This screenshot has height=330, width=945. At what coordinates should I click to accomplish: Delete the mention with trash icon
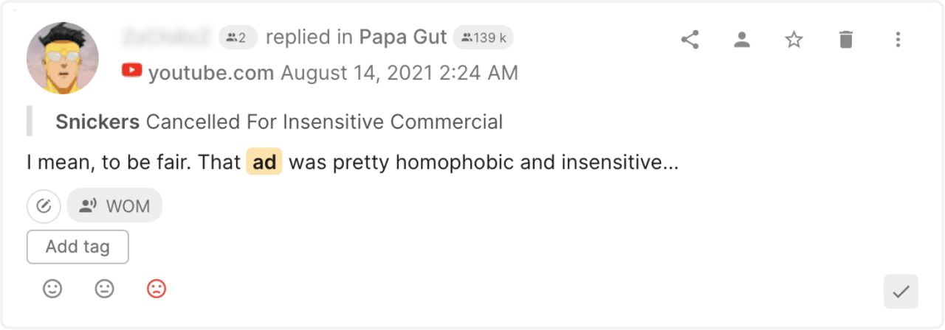[846, 40]
